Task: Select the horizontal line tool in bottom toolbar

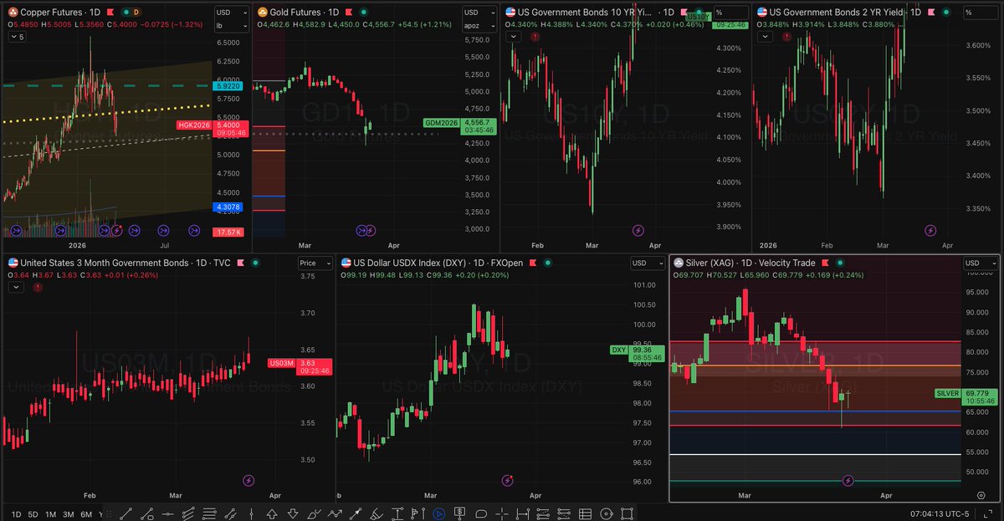Action: (167, 513)
